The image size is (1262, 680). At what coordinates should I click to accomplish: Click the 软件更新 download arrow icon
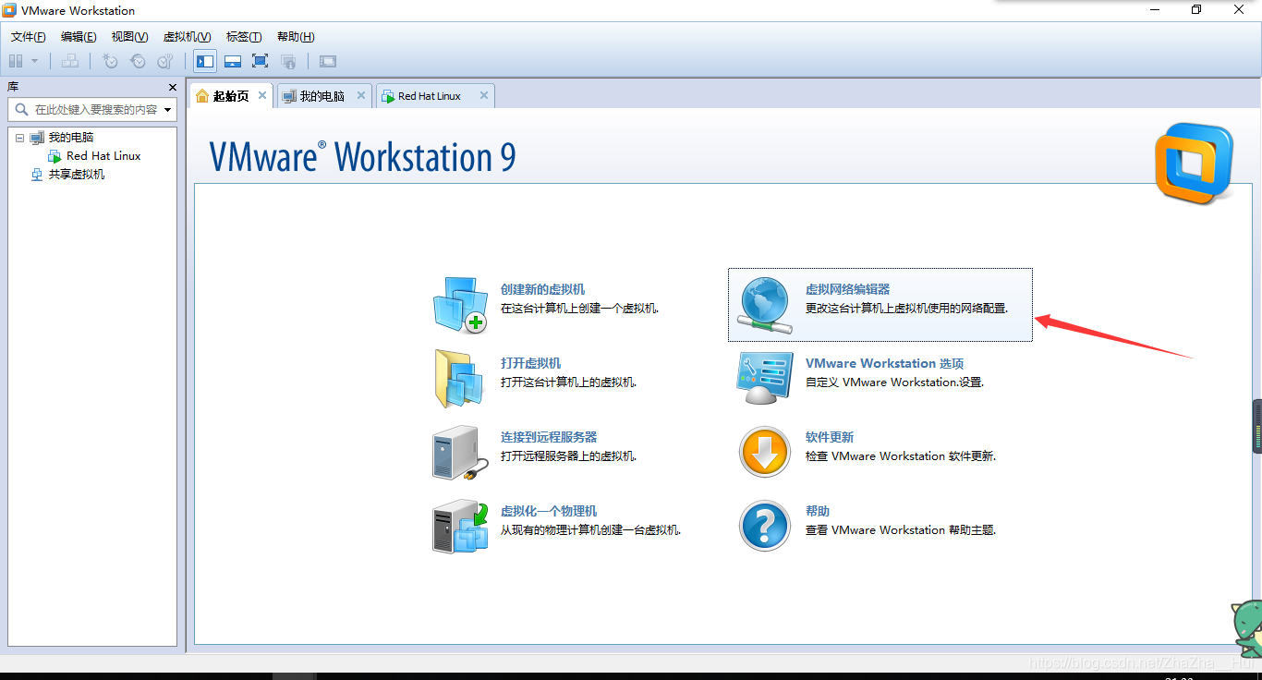(x=765, y=453)
